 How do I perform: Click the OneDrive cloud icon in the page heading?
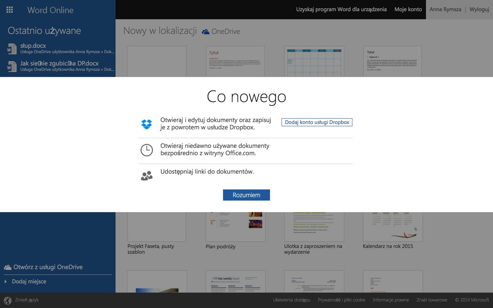206,32
